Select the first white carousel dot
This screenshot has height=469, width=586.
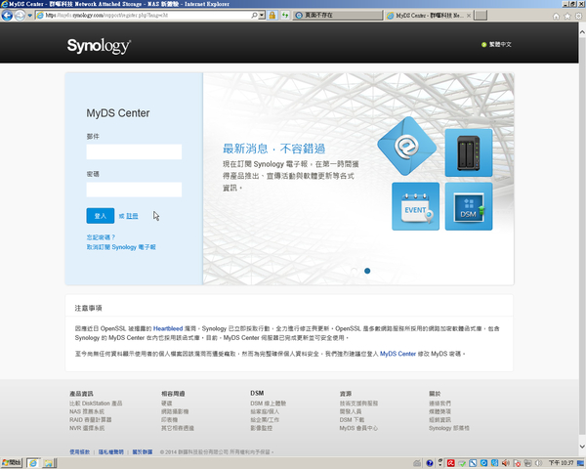[354, 271]
